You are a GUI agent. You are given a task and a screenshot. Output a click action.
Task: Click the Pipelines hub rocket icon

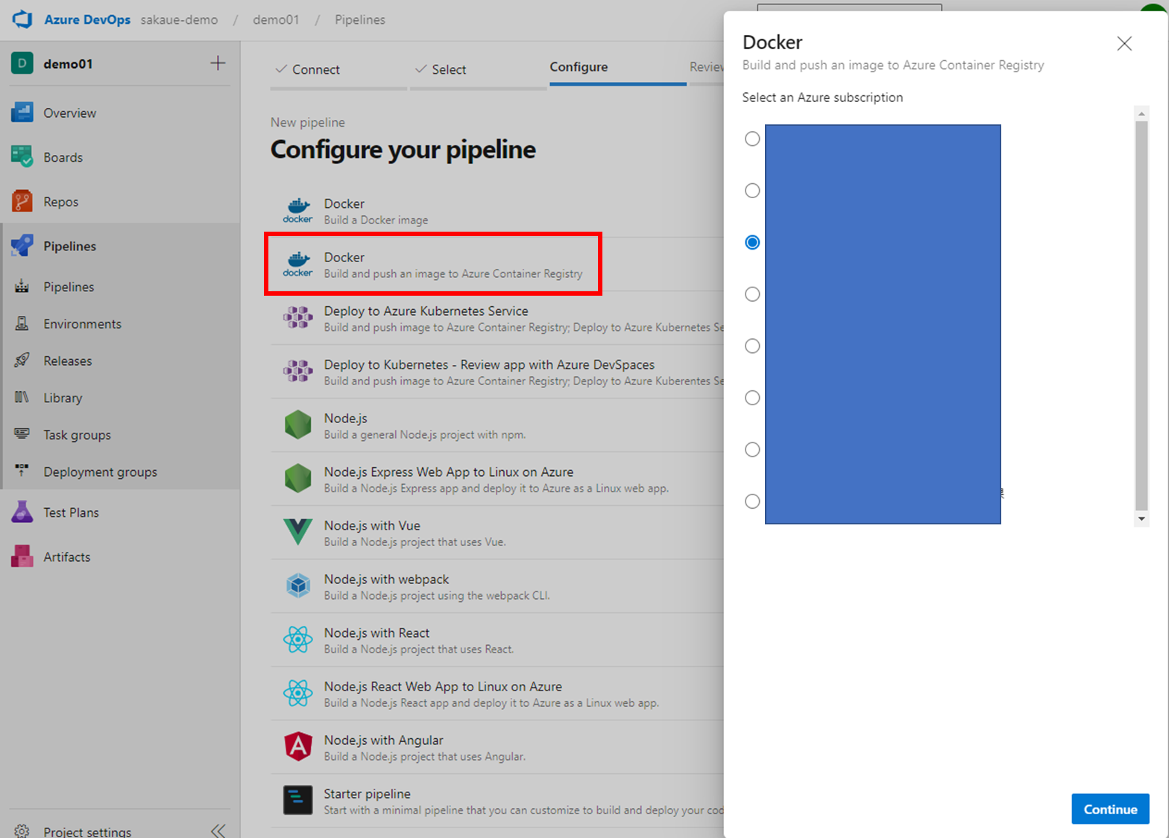pos(22,245)
